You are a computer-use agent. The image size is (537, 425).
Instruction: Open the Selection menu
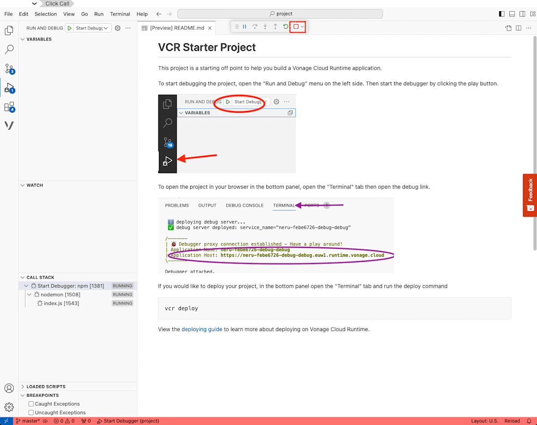pos(46,14)
